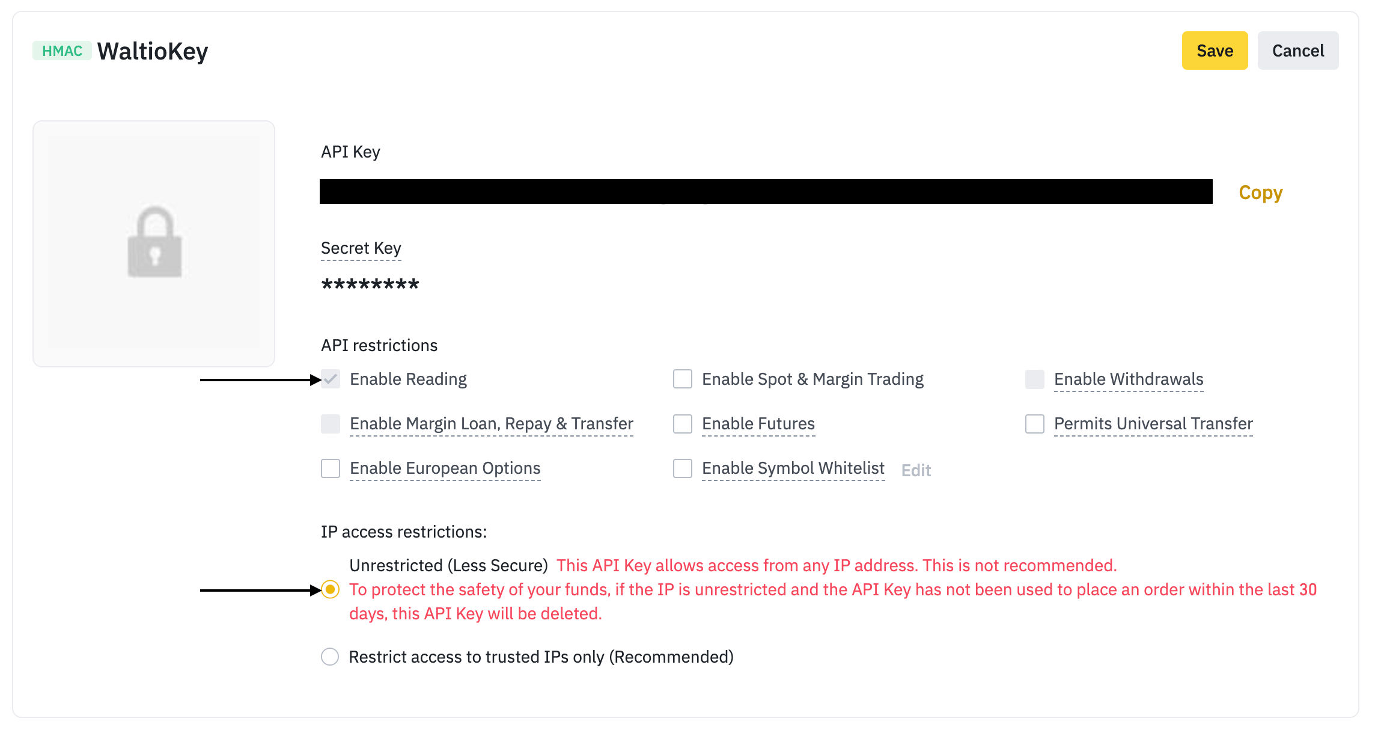
Task: Enable European Options checkbox
Action: (x=331, y=468)
